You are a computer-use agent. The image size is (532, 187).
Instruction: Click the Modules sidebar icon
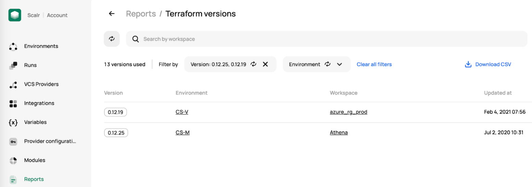(13, 160)
